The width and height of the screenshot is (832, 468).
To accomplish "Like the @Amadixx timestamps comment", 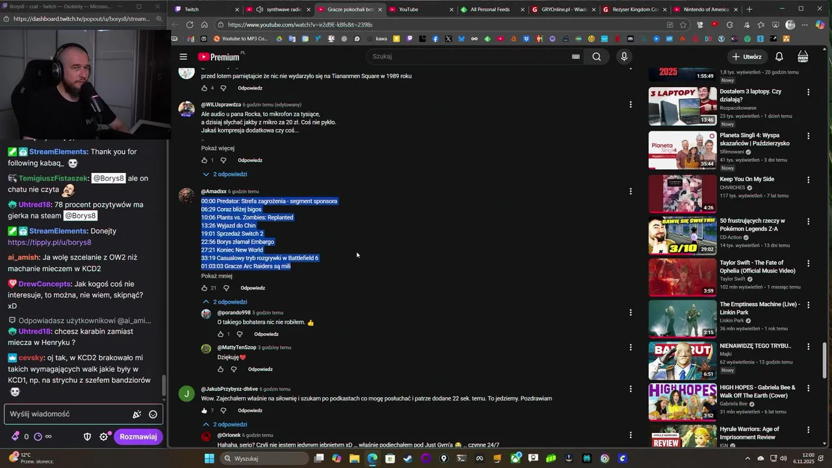I will tap(204, 288).
